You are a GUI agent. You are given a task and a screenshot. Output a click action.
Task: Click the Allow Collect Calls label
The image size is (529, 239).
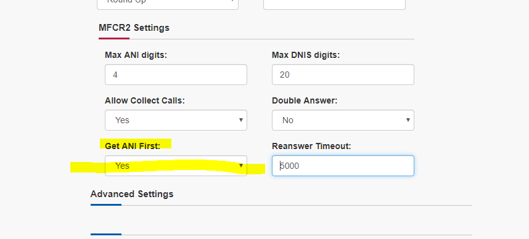145,101
